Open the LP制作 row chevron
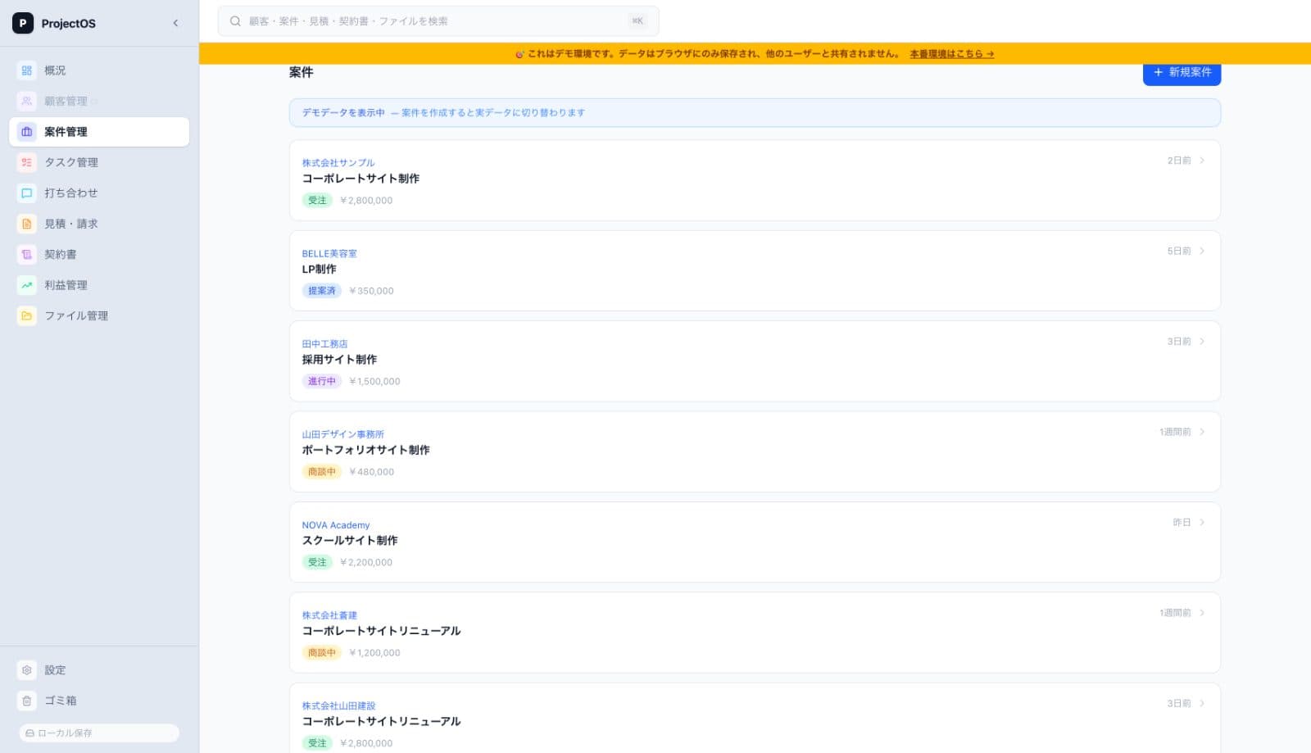The image size is (1311, 753). tap(1202, 251)
